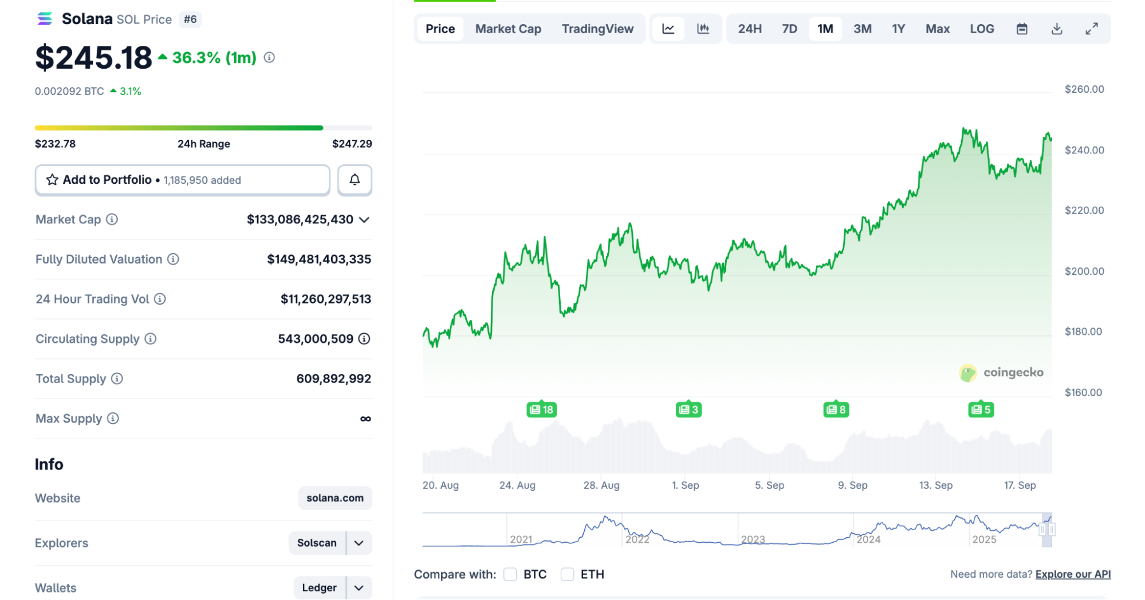Select 24H time range
Viewport: 1145px width, 600px height.
pos(749,29)
